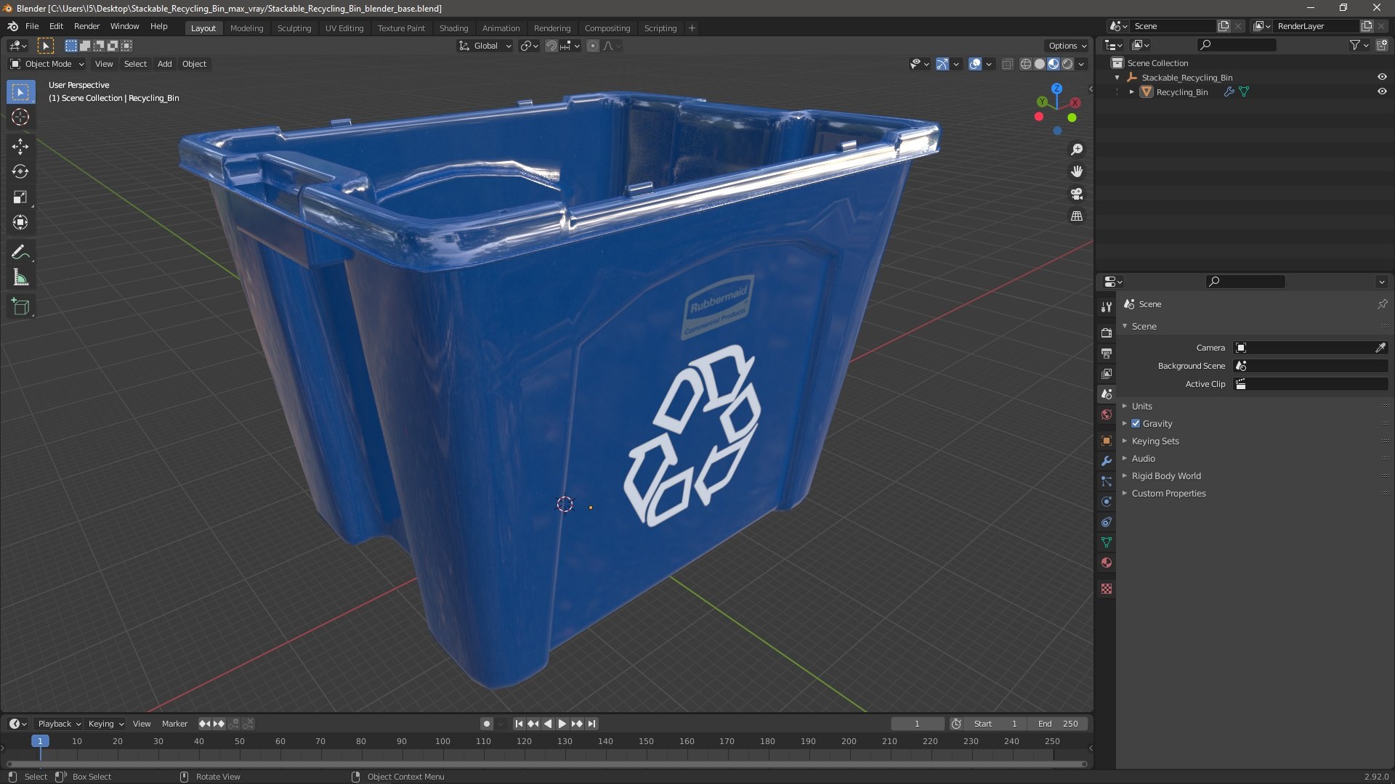Expand the Audio panel
Image resolution: width=1395 pixels, height=784 pixels.
[x=1143, y=458]
